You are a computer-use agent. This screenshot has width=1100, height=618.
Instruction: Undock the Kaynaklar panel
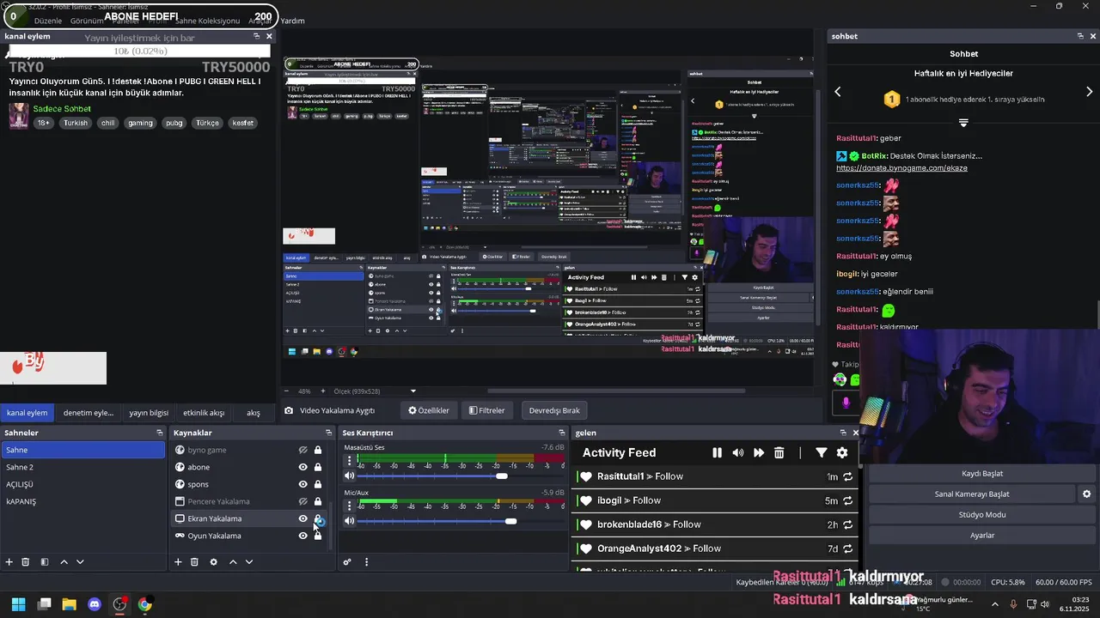click(328, 433)
